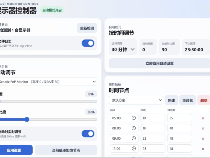This screenshot has width=210, height=158.
Task: Click the 自动模式开启 status badge
Action: (52, 10)
